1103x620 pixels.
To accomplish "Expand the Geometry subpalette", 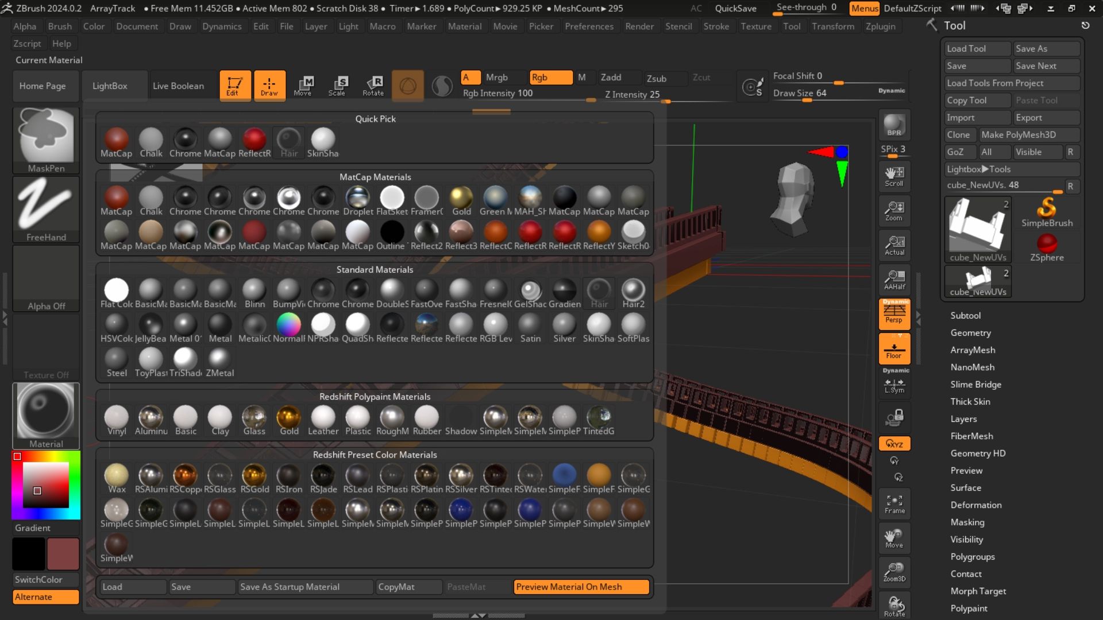I will tap(970, 333).
